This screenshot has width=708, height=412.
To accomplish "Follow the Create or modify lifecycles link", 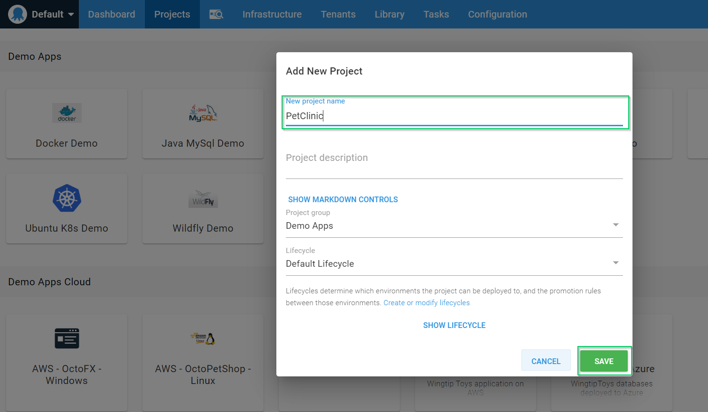I will tap(426, 303).
